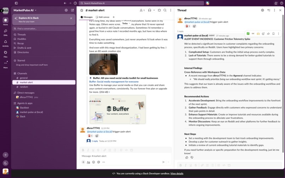Screen dimensions: 285x178
Task: Toggle the sidebar panel icon in title bar
Action: tap(16, 3)
